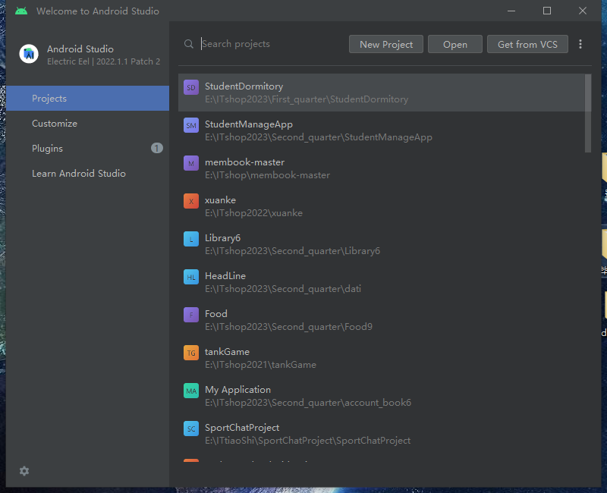Click the Android Studio product name text
The width and height of the screenshot is (607, 493).
(80, 49)
